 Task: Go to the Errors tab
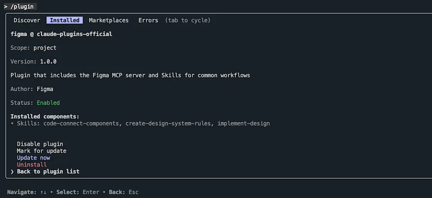pos(148,20)
